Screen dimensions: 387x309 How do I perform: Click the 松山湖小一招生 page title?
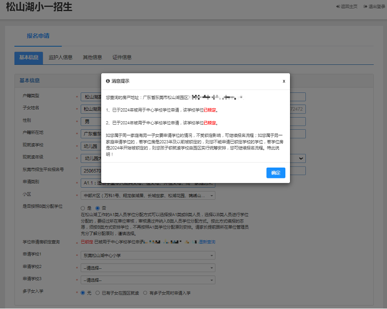[x=39, y=8]
